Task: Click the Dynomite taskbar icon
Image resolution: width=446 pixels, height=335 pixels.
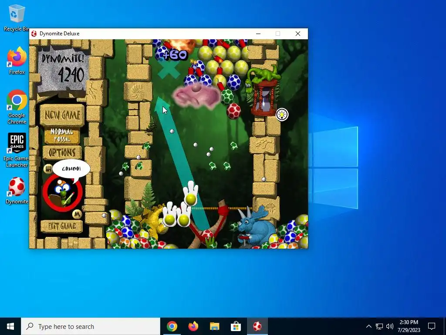Action: 257,326
